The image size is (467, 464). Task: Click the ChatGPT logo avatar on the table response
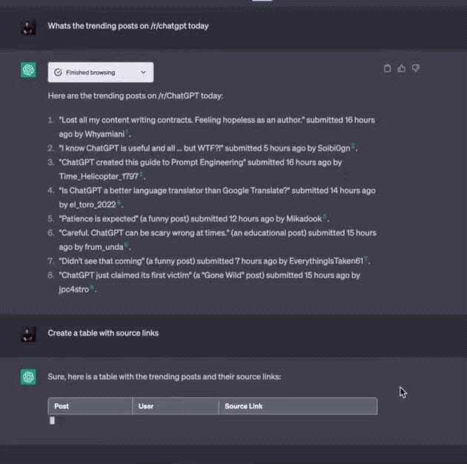tap(28, 377)
